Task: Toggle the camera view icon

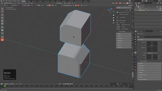Action: [113, 20]
